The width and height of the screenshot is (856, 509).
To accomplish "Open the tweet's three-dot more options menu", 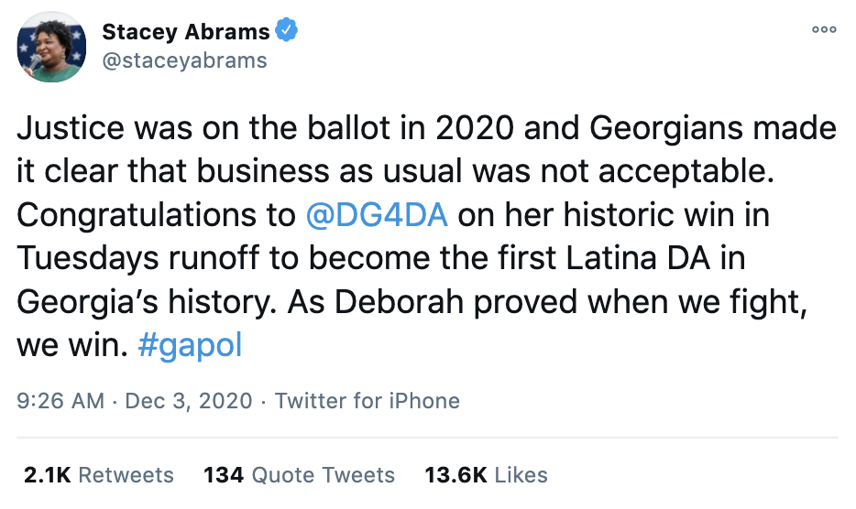I will point(824,29).
